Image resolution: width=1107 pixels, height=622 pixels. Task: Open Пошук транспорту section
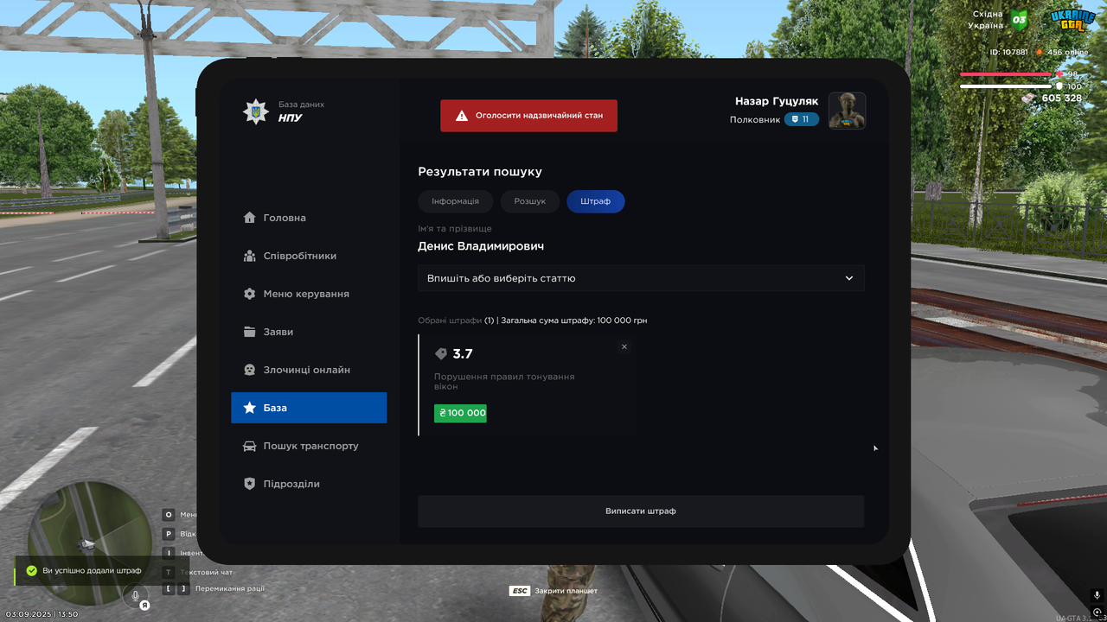point(309,446)
